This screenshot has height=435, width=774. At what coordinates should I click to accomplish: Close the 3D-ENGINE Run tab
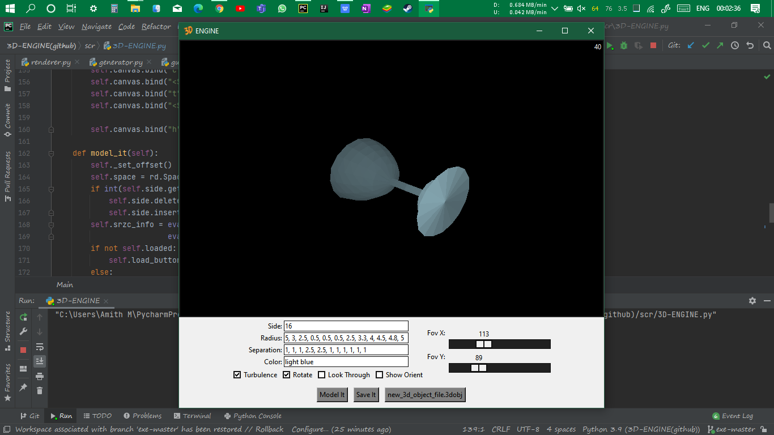coord(106,301)
